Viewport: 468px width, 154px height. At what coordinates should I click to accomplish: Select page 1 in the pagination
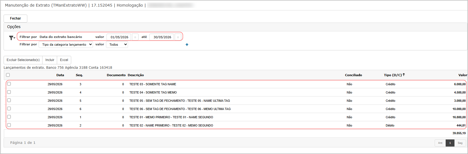[x=450, y=143]
